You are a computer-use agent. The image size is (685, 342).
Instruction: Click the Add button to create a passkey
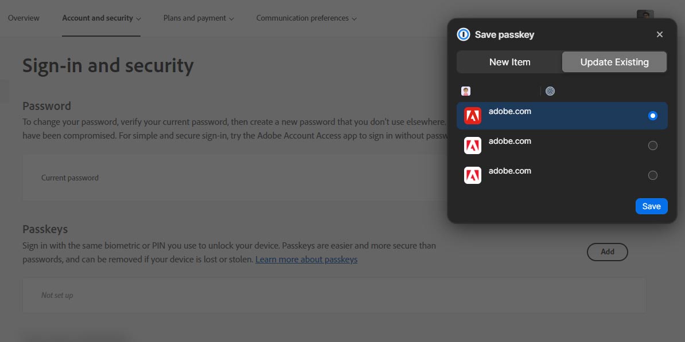(607, 252)
